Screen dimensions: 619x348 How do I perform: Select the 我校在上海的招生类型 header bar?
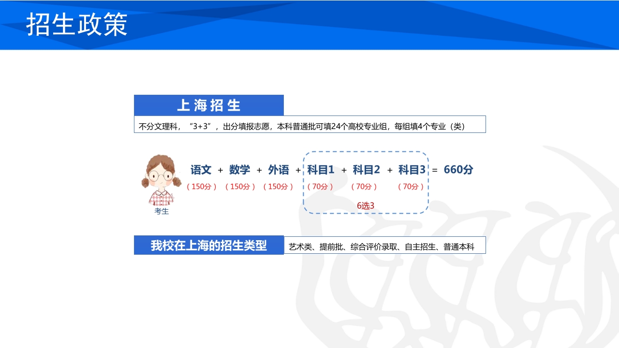tap(208, 245)
